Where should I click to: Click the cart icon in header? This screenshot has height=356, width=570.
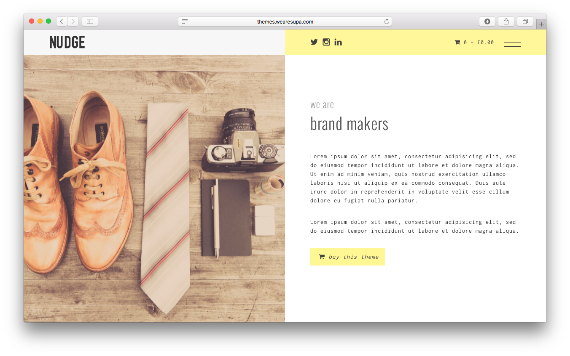tap(457, 43)
